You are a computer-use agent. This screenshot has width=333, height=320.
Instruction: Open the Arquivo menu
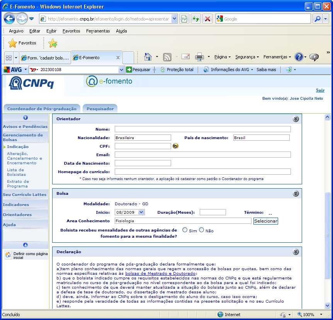pos(16,31)
